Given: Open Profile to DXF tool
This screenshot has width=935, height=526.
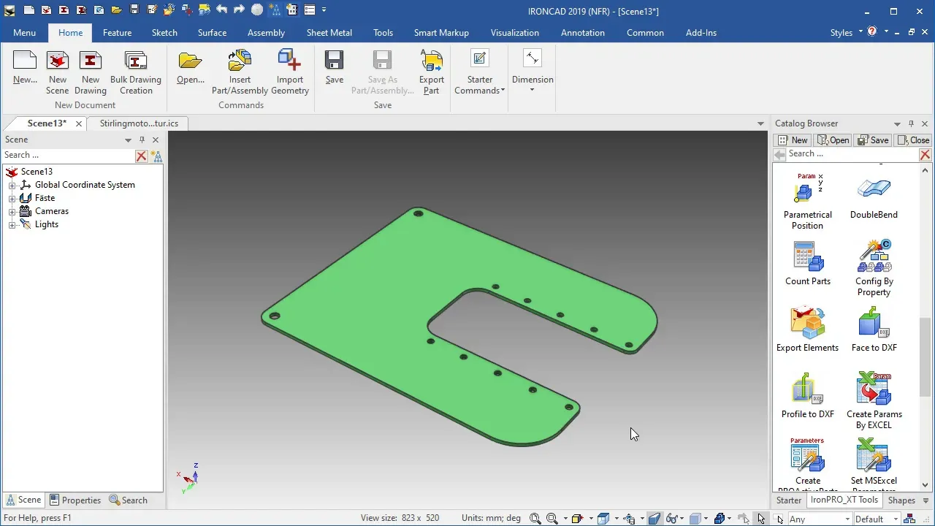Looking at the screenshot, I should 807,396.
